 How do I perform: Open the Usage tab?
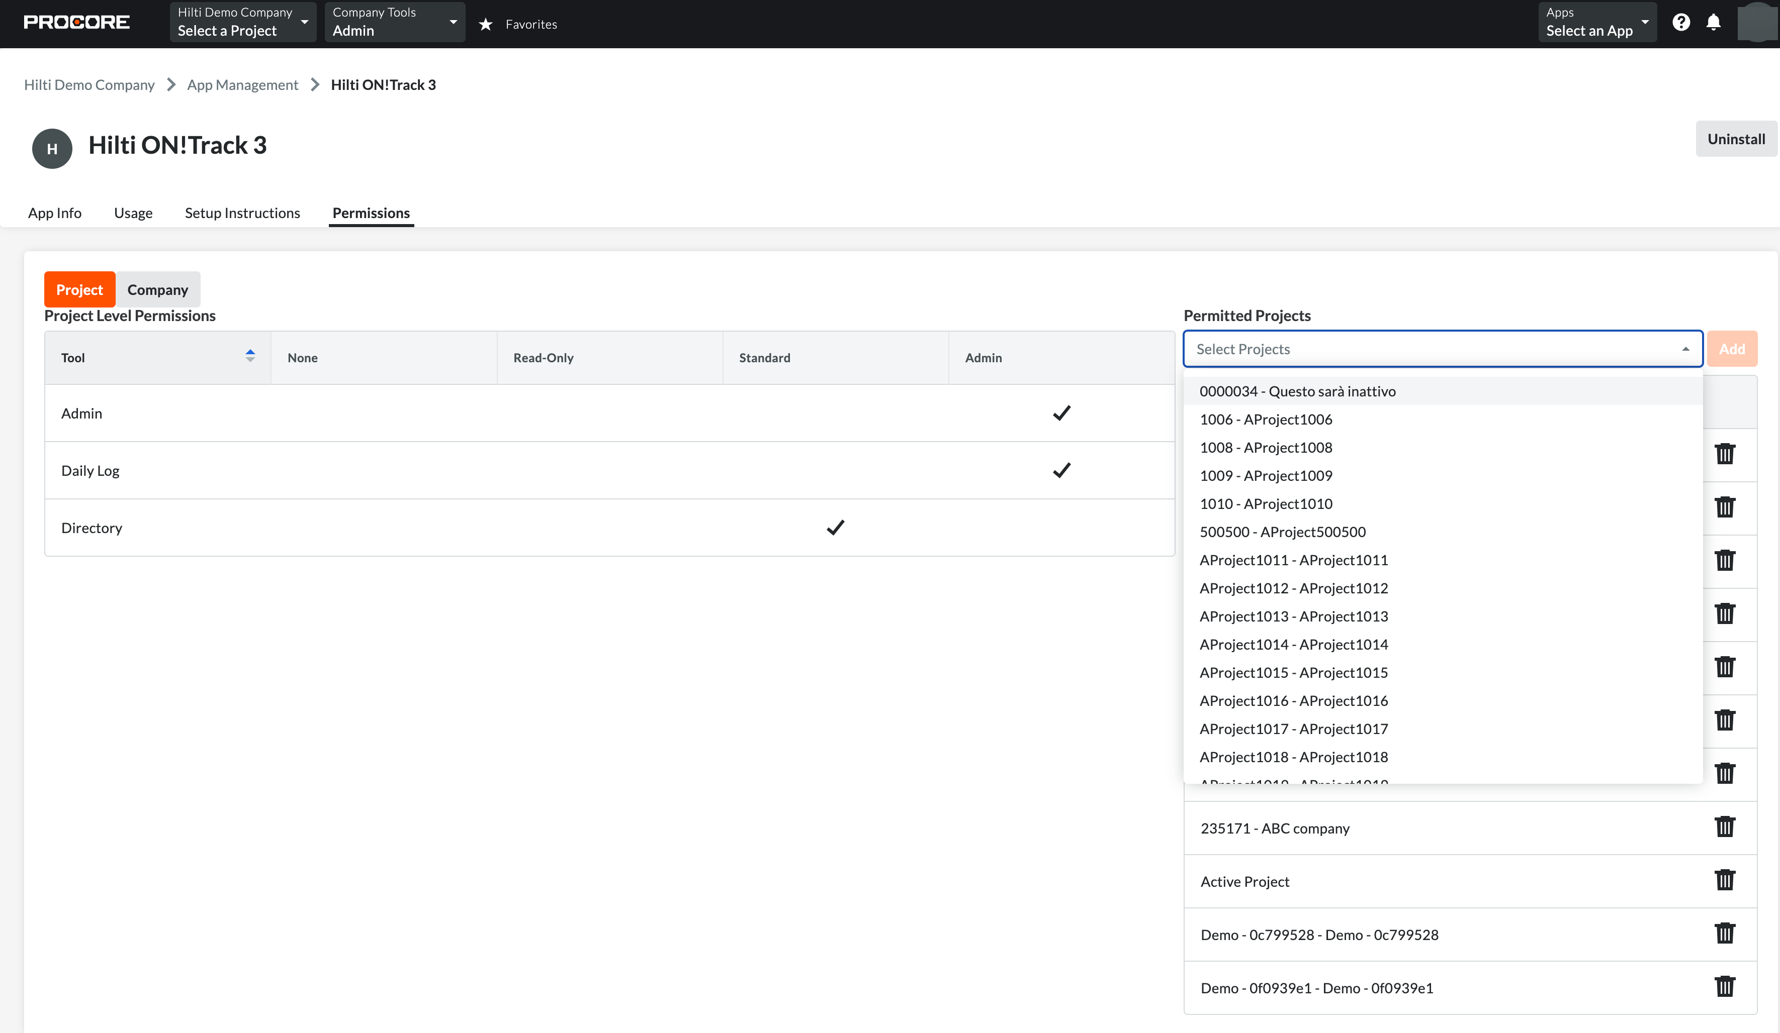click(133, 213)
